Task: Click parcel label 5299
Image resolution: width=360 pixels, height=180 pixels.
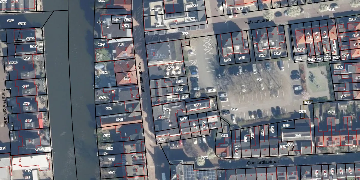Action: (x=197, y=105)
